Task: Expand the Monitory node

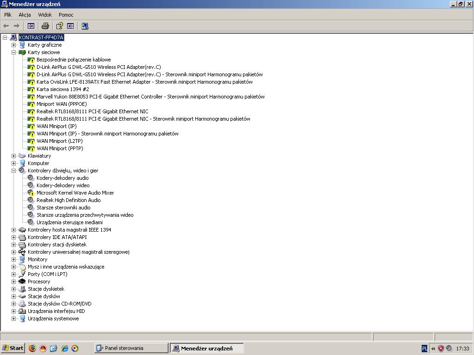Action: [x=13, y=259]
